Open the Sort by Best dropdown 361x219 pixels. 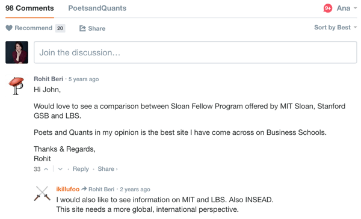tap(336, 28)
